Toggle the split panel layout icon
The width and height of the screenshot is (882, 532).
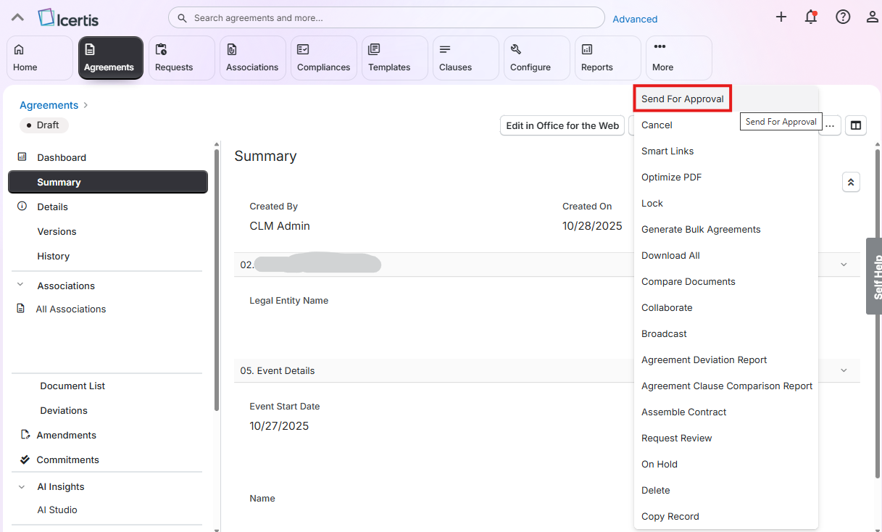[x=856, y=125]
